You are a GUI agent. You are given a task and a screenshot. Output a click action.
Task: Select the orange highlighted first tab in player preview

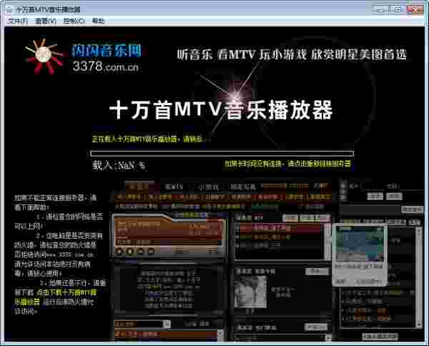coord(139,187)
